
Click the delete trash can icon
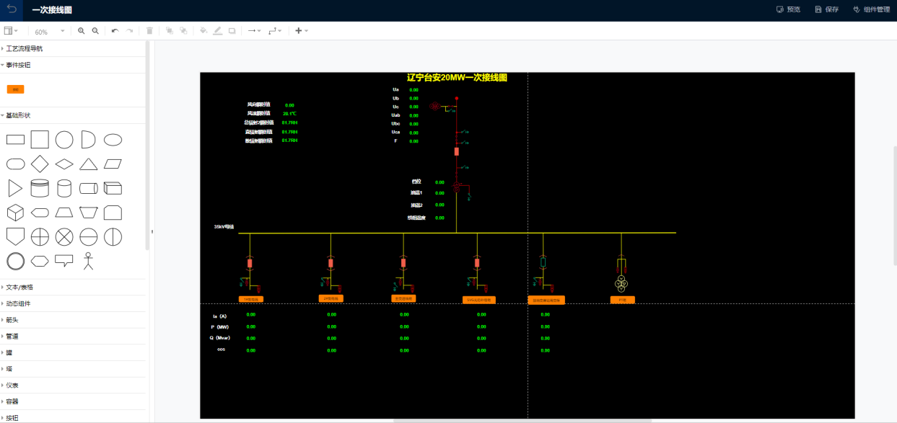[x=149, y=31]
